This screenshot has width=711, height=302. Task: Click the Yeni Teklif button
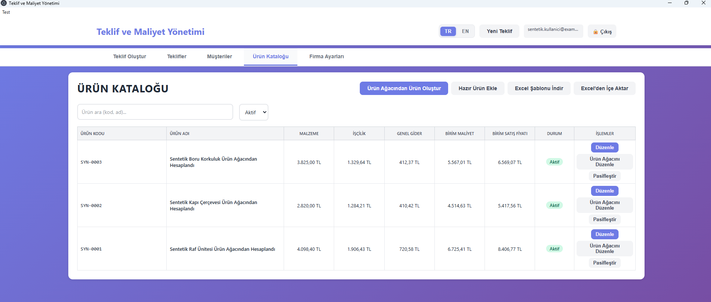(x=499, y=31)
